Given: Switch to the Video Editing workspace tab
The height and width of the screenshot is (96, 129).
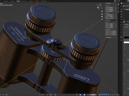Looking at the screenshot, I should pos(44,1).
